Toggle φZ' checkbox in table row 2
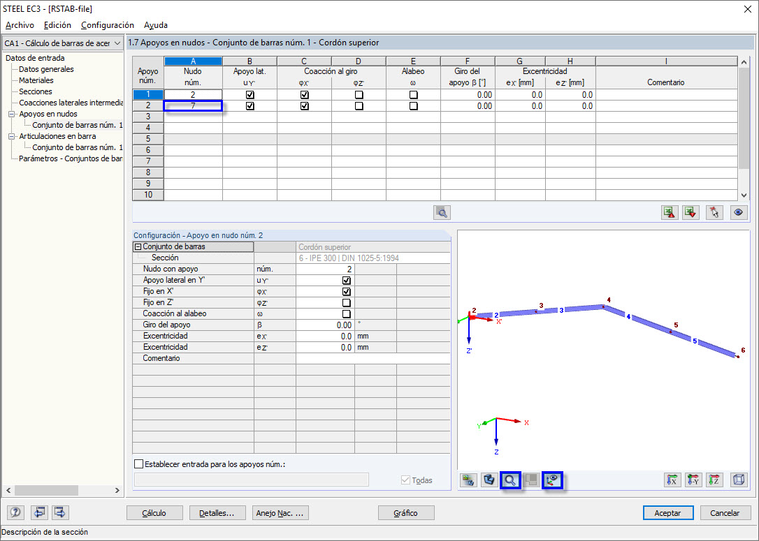The width and height of the screenshot is (759, 541). click(359, 106)
